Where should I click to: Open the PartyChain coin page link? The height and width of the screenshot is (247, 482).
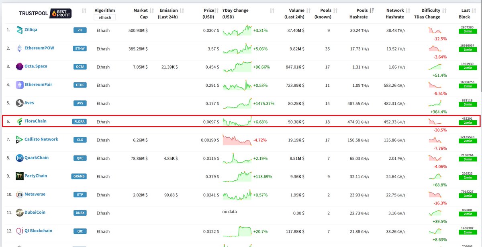pos(36,176)
